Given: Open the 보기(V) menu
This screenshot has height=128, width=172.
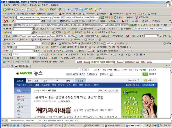Looking at the screenshot, I should click(x=24, y=5).
